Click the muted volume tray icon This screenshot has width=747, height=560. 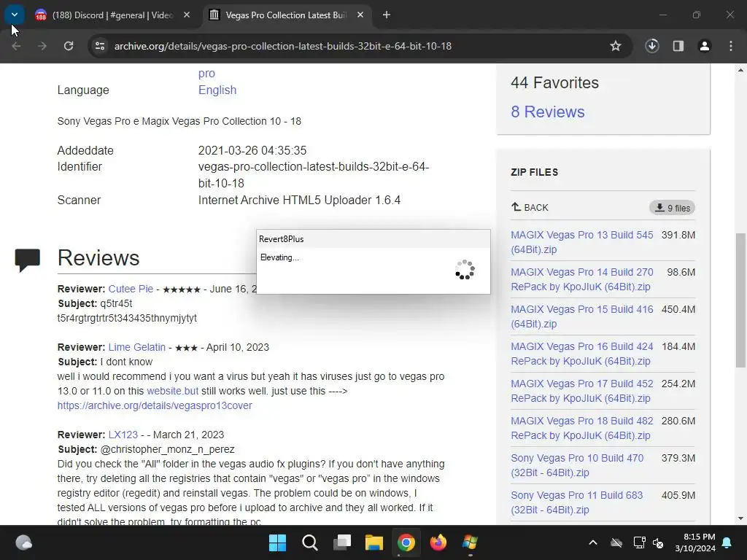tap(659, 542)
